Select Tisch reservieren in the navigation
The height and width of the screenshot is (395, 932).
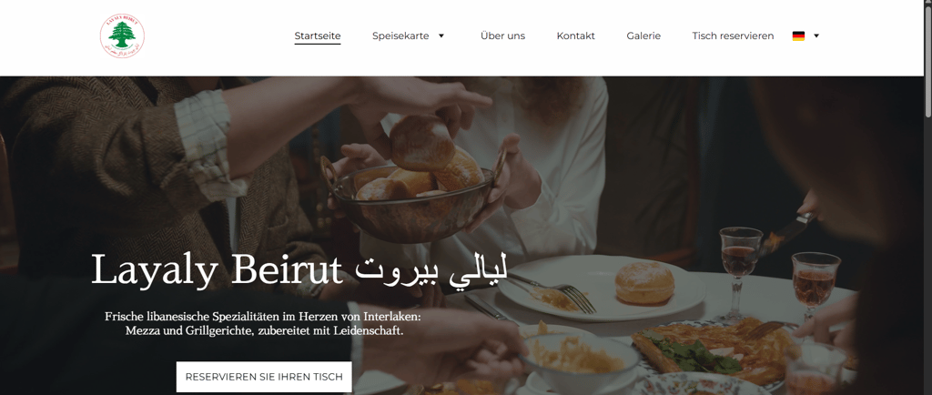[733, 35]
